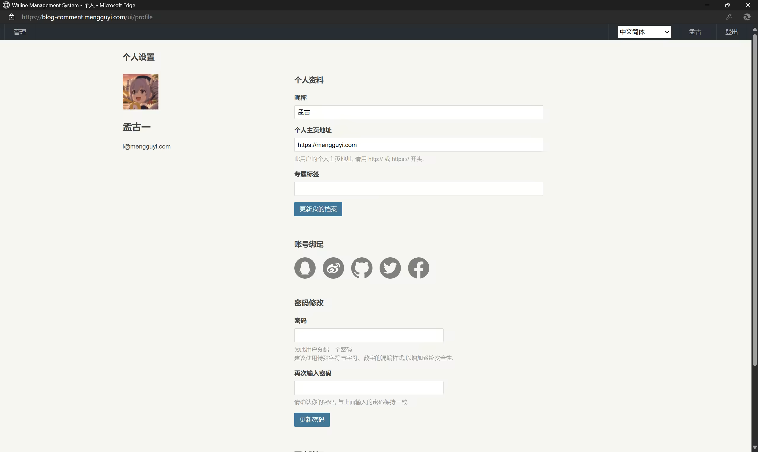Click 登出 to log out
Image resolution: width=758 pixels, height=452 pixels.
tap(731, 32)
